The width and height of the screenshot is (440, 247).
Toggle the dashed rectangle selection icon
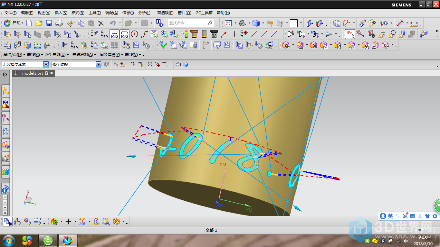[165, 64]
